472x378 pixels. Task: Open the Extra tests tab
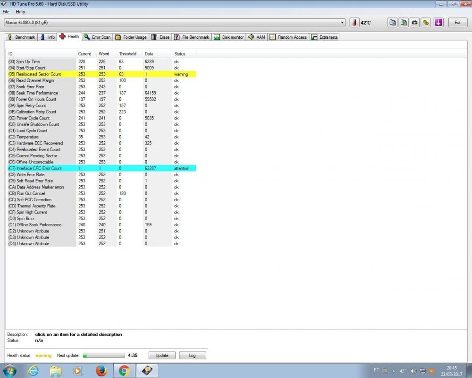coord(325,37)
